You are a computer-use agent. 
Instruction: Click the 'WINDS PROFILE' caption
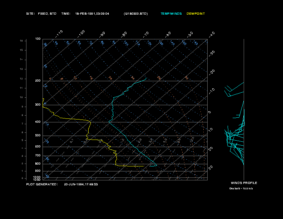coord(244,183)
